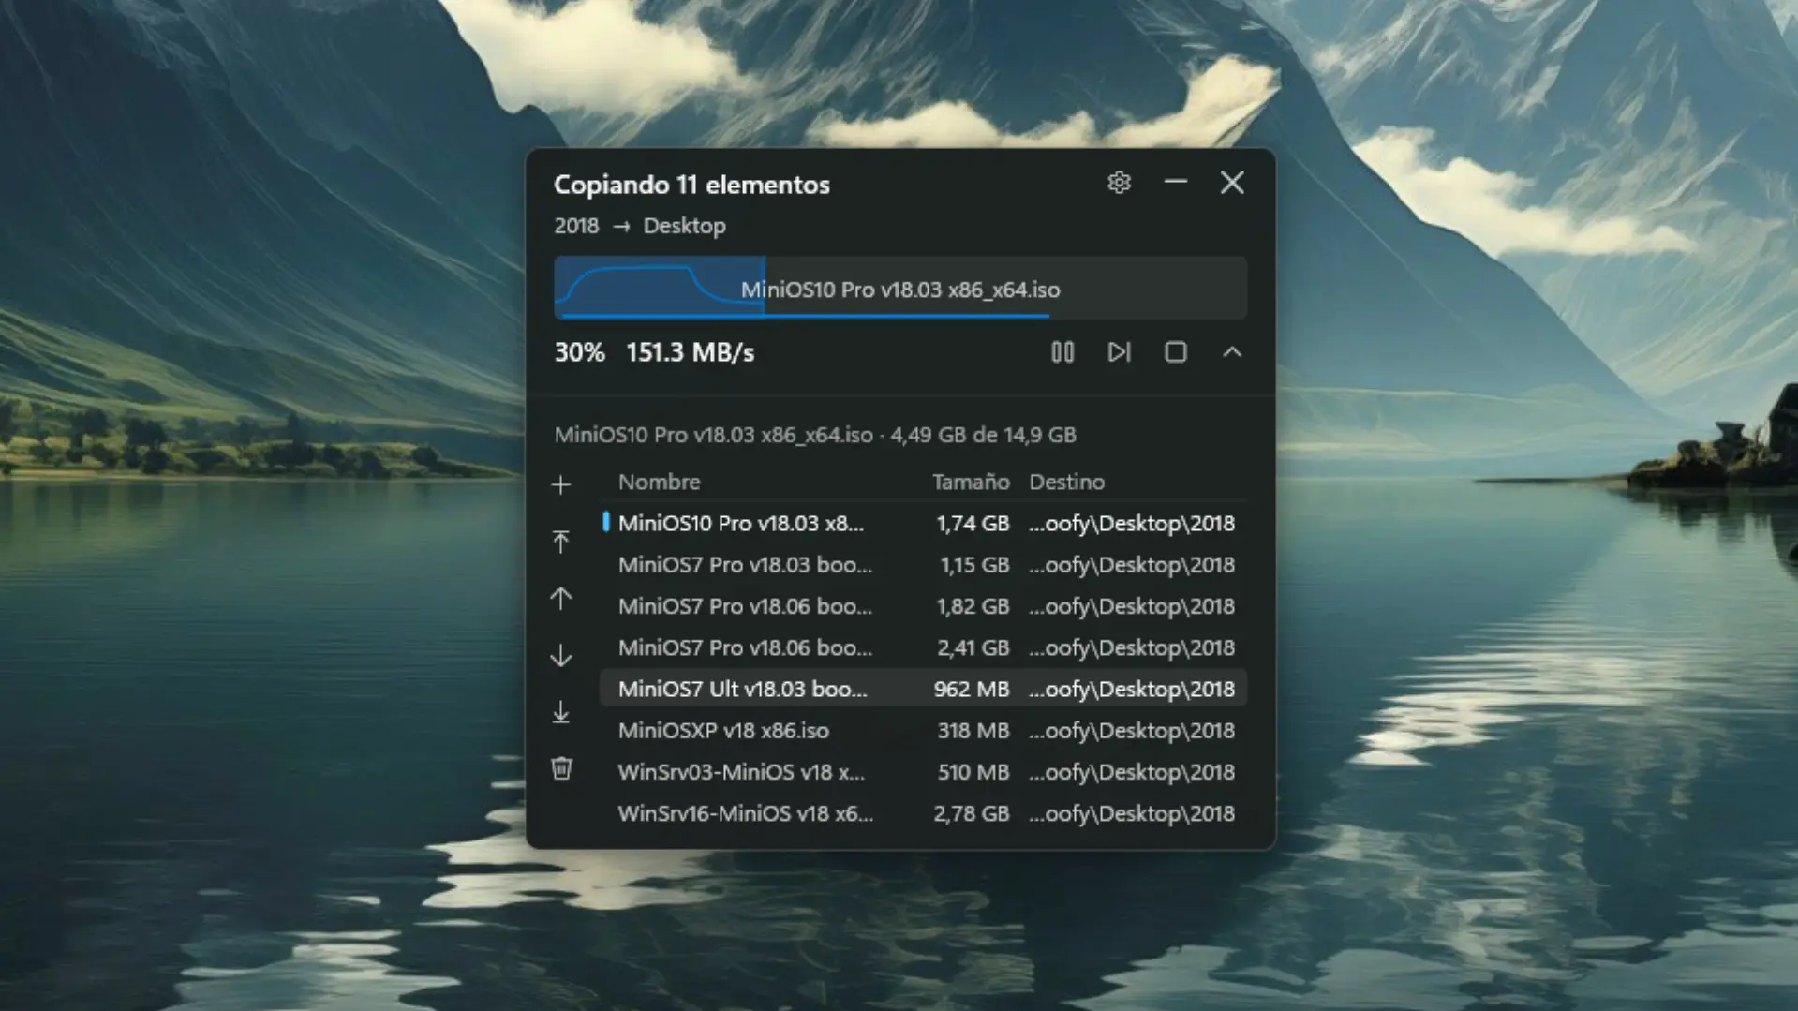1798x1011 pixels.
Task: Sort by the Tamaño column header
Action: [970, 482]
